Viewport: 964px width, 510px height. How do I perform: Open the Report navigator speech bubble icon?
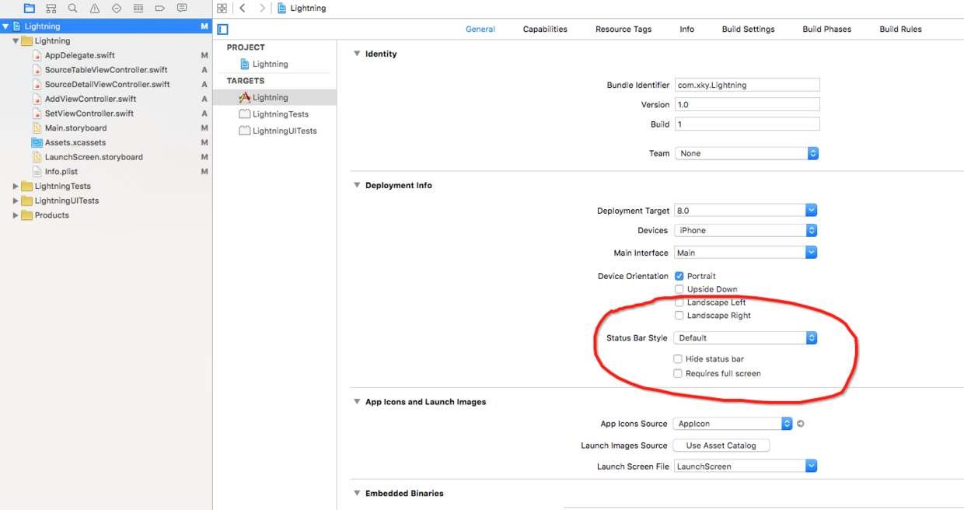click(182, 9)
